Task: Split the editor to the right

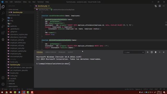Action: [160, 6]
